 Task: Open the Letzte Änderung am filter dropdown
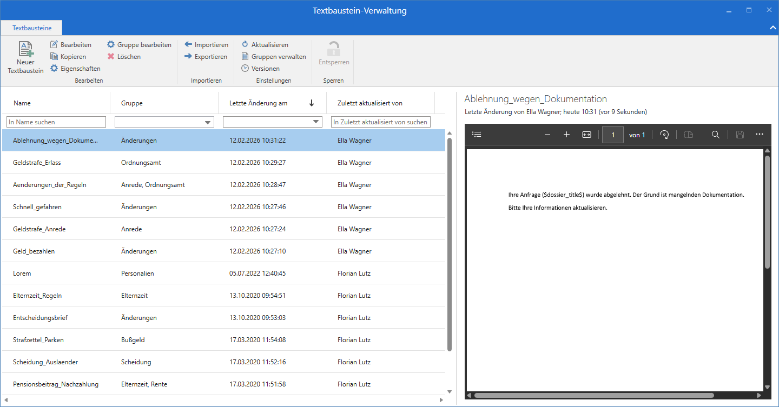316,122
